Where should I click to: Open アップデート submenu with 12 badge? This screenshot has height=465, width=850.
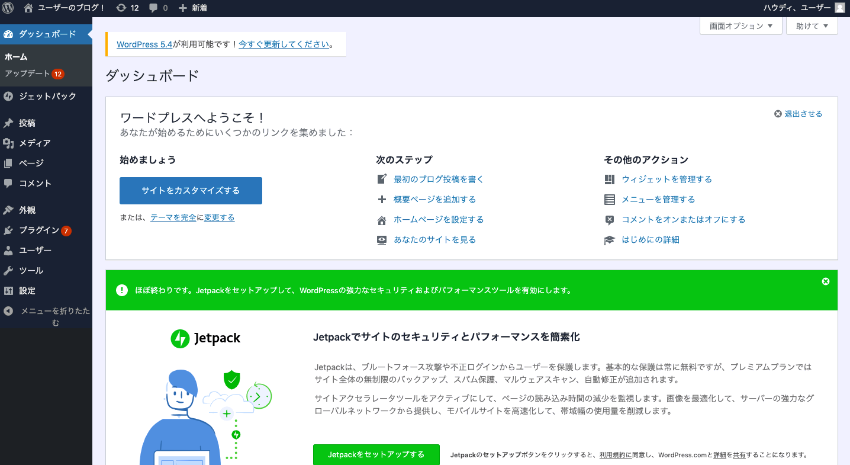click(x=34, y=74)
